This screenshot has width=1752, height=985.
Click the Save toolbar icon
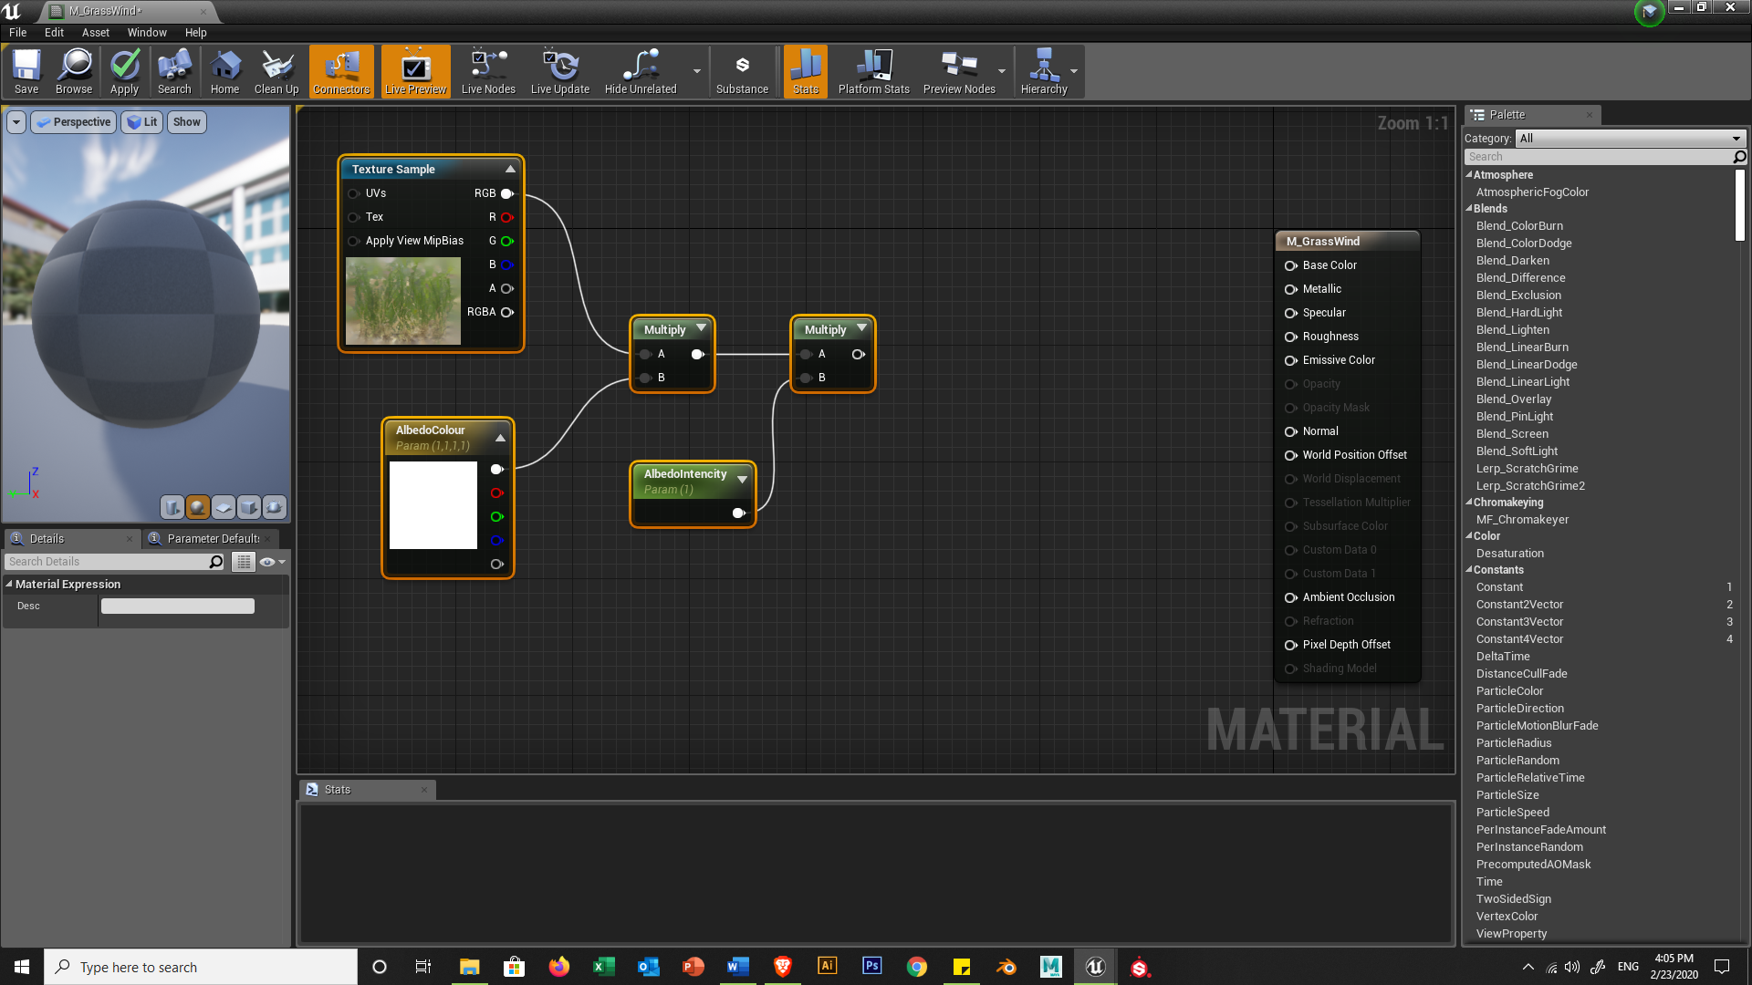click(26, 71)
